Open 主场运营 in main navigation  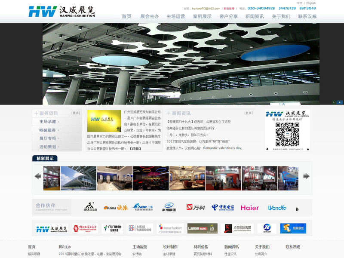pyautogui.click(x=176, y=16)
